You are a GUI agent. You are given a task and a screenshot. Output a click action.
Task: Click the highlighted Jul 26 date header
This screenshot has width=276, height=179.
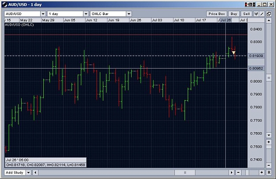[x=226, y=20]
